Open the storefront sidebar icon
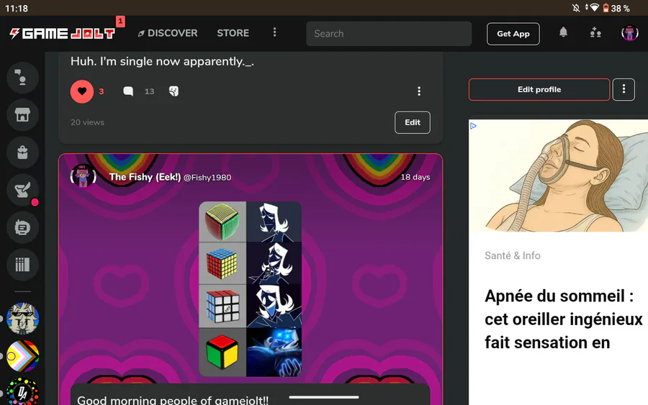 (x=23, y=115)
